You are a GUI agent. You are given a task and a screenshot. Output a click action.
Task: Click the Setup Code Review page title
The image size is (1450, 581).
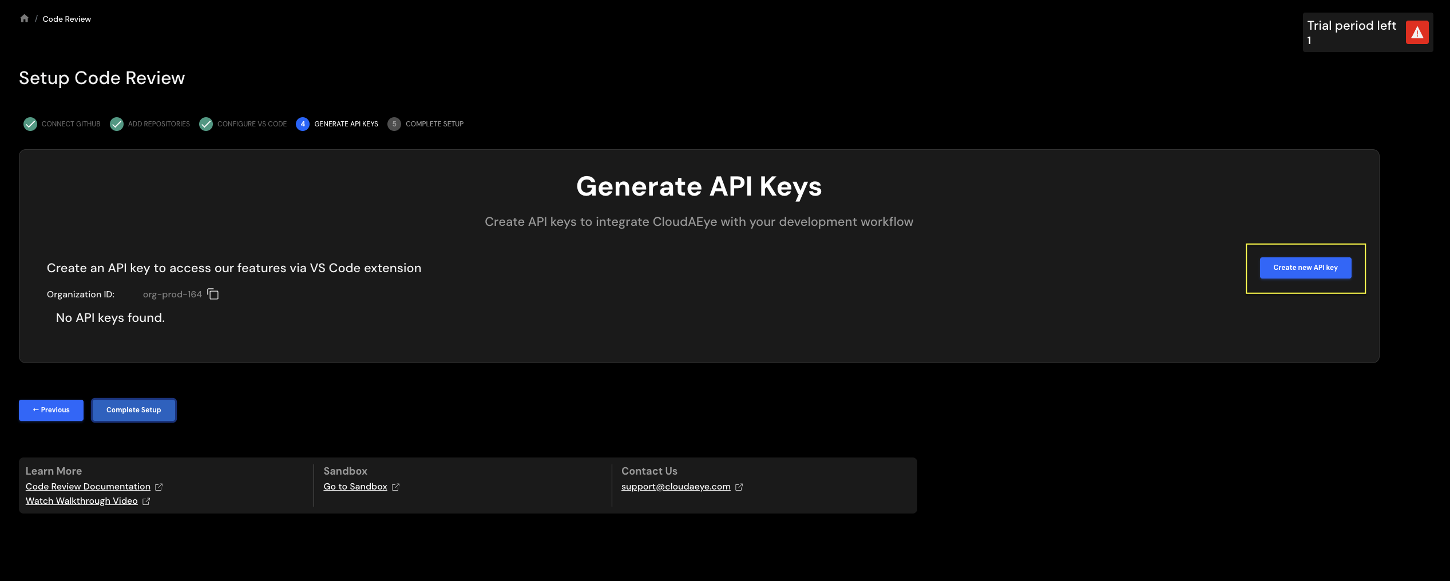(102, 78)
